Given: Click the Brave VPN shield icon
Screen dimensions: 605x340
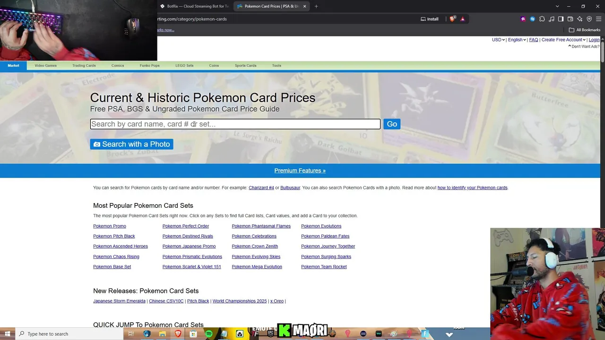Looking at the screenshot, I should 589,19.
